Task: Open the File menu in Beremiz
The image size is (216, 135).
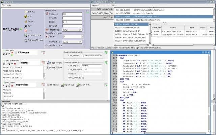Action: pyautogui.click(x=3, y=5)
